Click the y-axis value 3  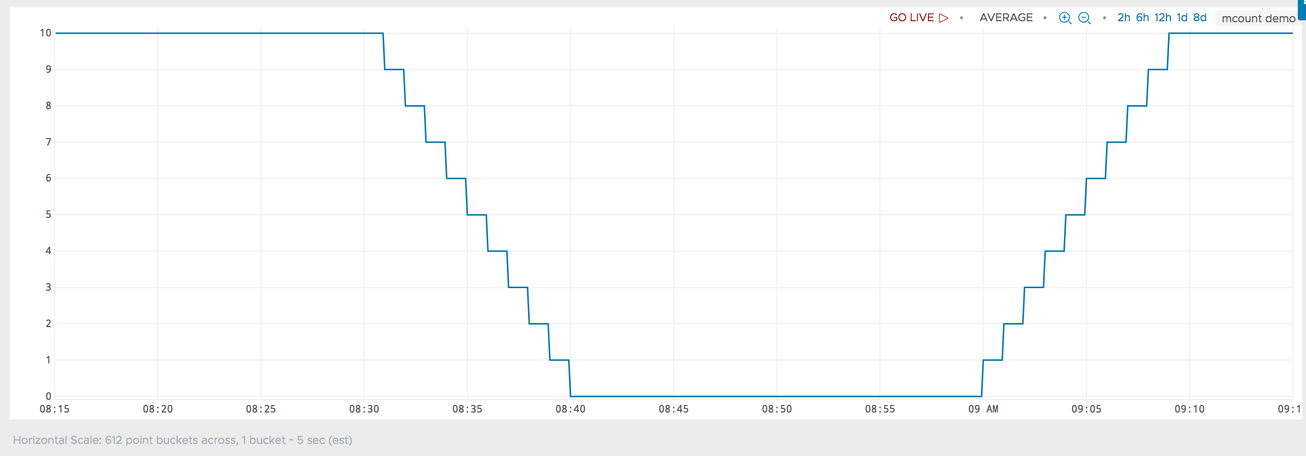pyautogui.click(x=49, y=287)
